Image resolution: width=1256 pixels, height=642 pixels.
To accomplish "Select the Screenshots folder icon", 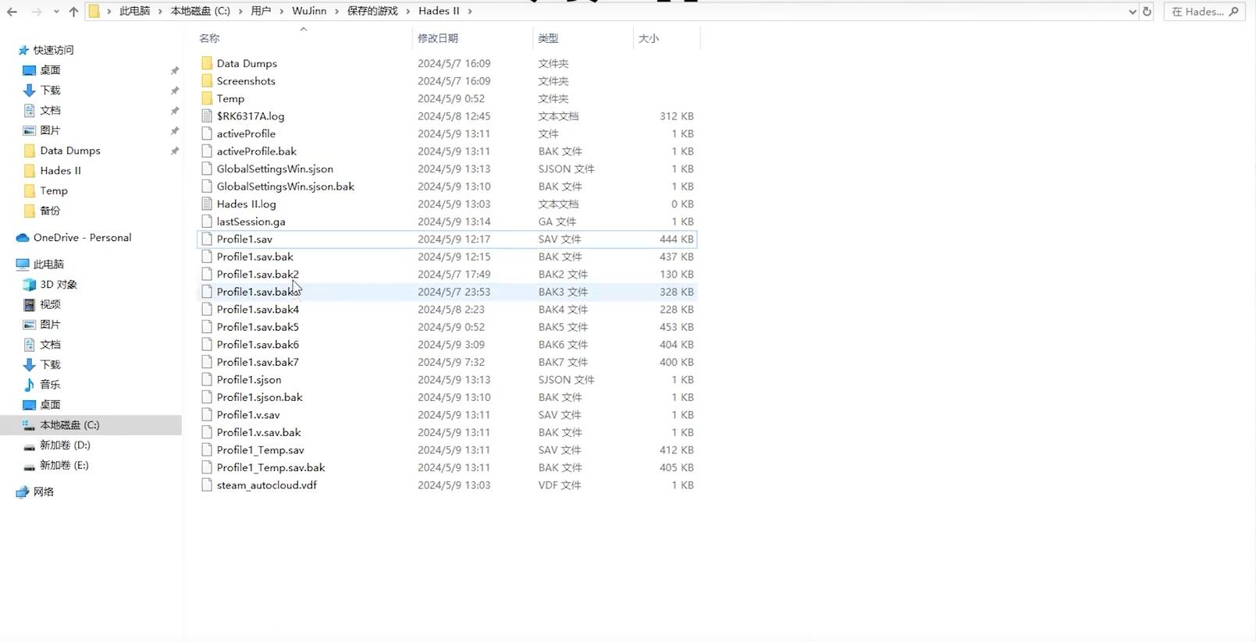I will (x=207, y=81).
